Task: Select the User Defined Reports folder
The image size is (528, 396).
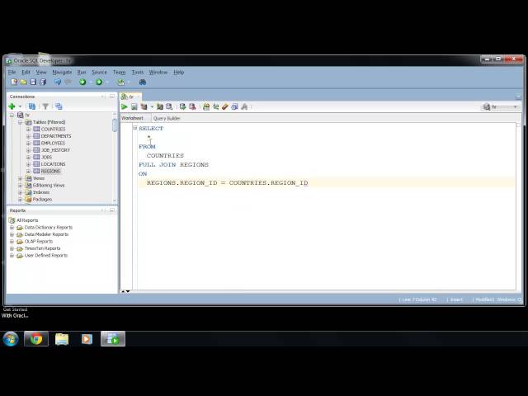Action: (46, 256)
